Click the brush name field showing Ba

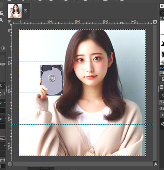162,68
